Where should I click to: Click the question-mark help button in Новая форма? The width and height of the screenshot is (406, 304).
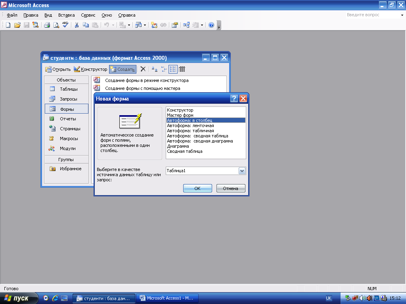pos(234,98)
